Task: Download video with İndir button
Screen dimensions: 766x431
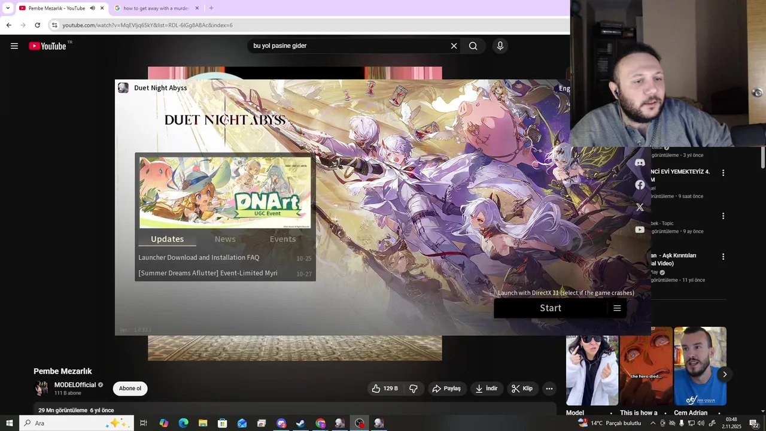Action: click(x=487, y=388)
